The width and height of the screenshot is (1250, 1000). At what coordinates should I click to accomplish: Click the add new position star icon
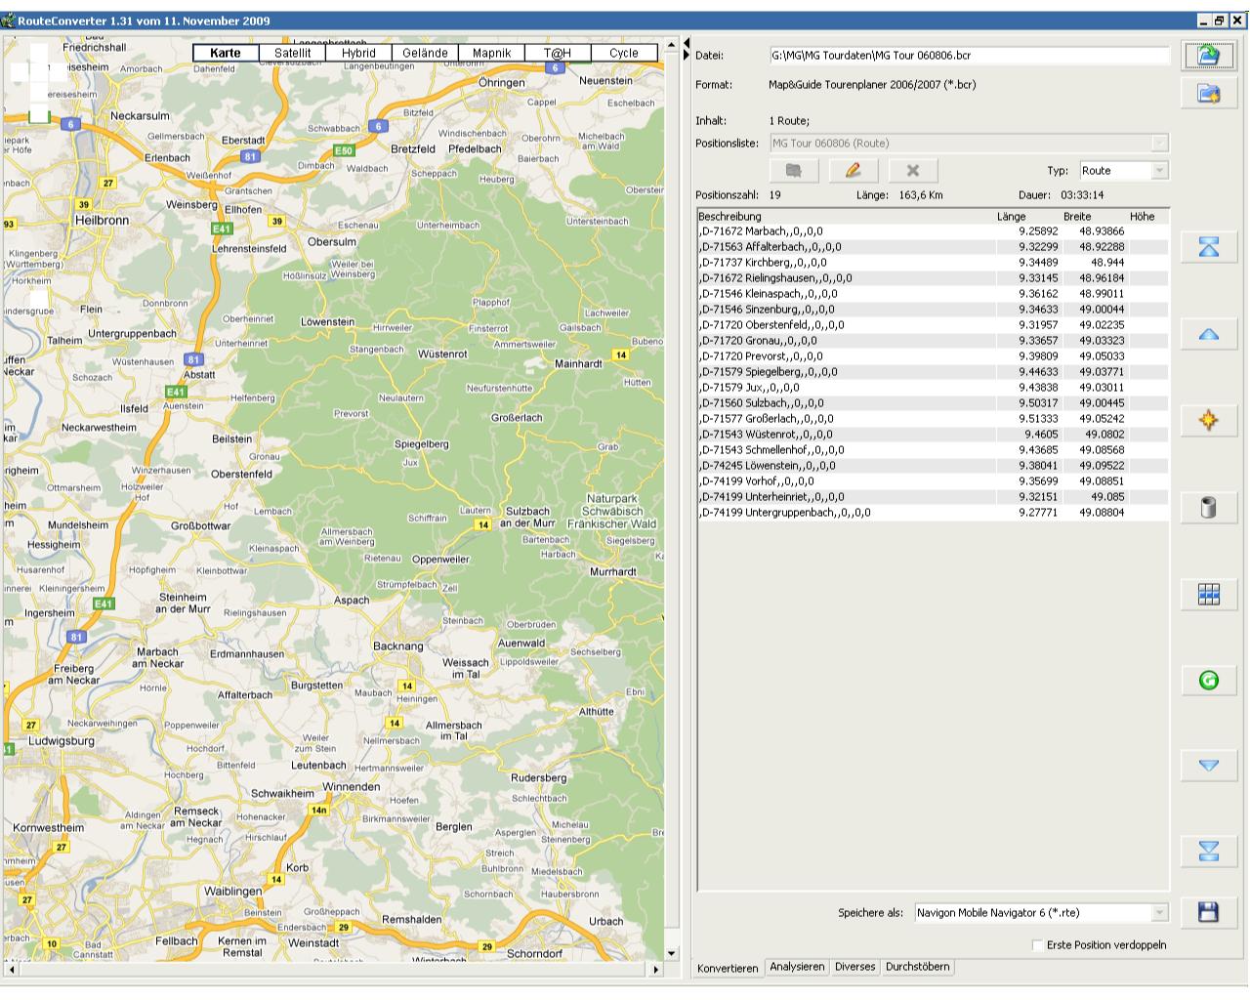tap(1208, 421)
